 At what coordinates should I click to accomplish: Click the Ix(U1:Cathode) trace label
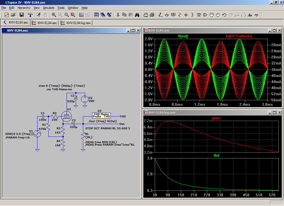(239, 36)
